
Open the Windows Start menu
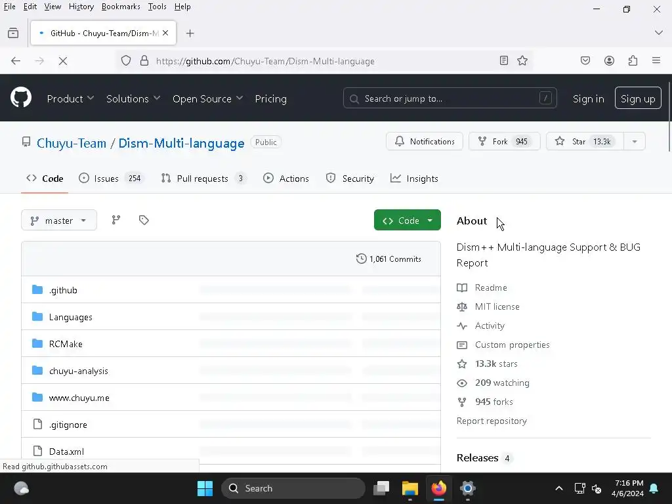coord(205,488)
